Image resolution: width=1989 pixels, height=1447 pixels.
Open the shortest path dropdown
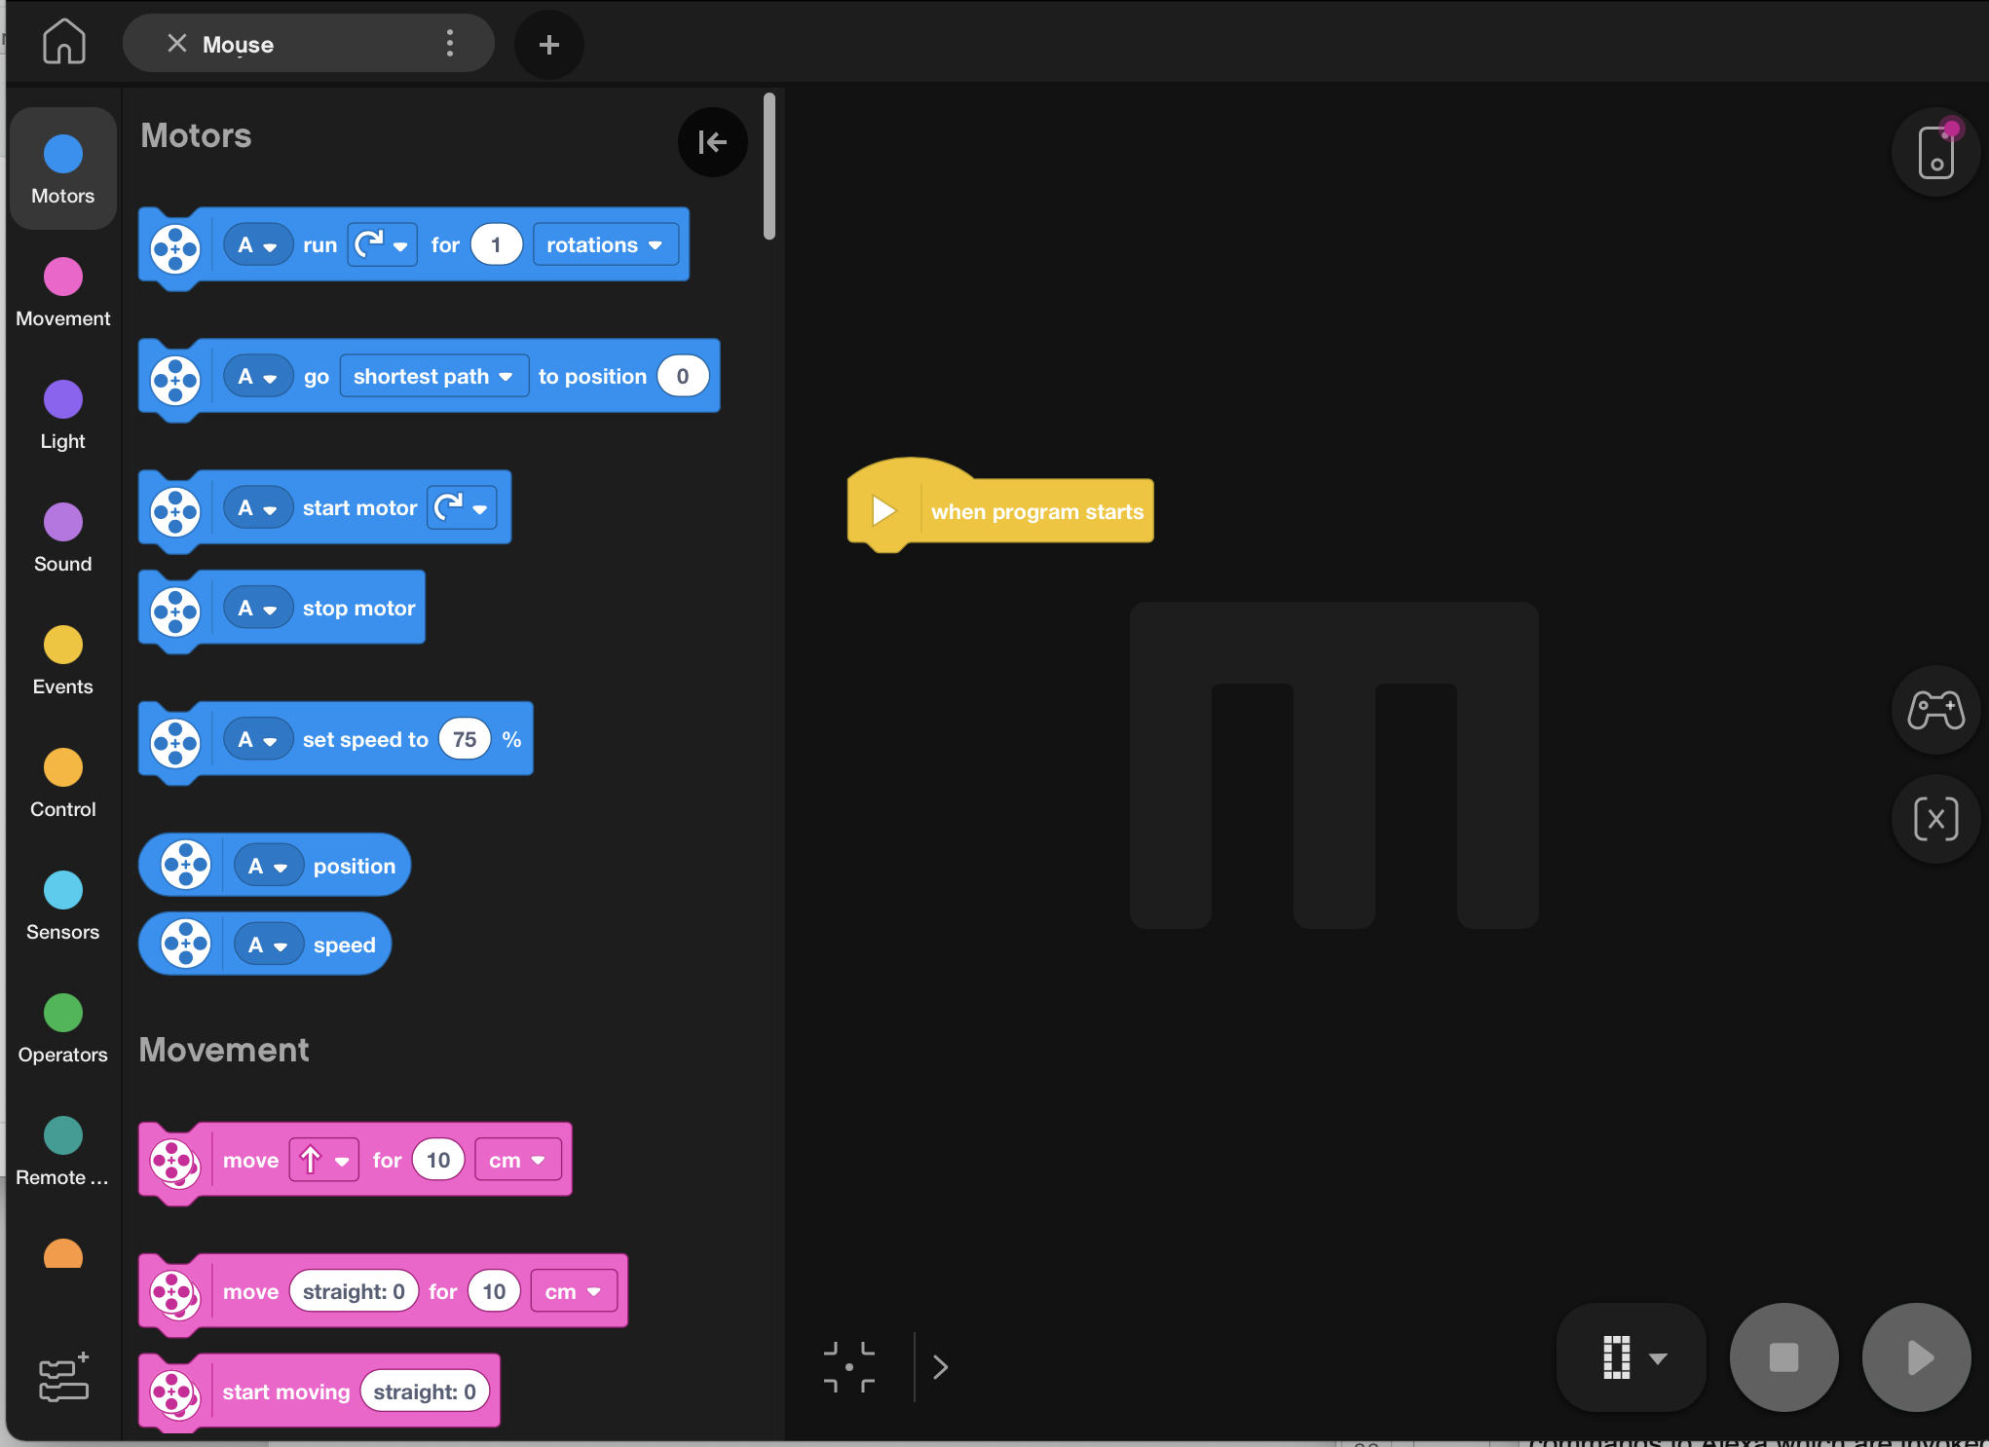(433, 377)
